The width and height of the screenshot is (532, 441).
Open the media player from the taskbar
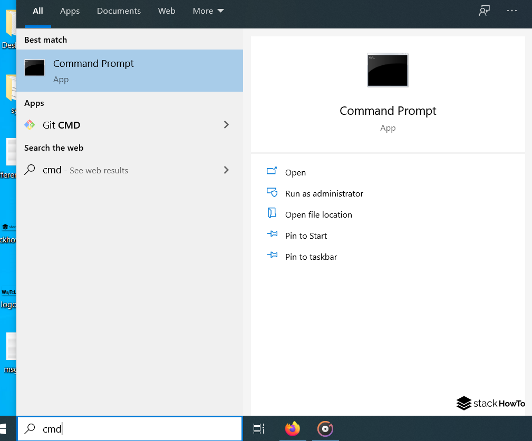coord(325,429)
